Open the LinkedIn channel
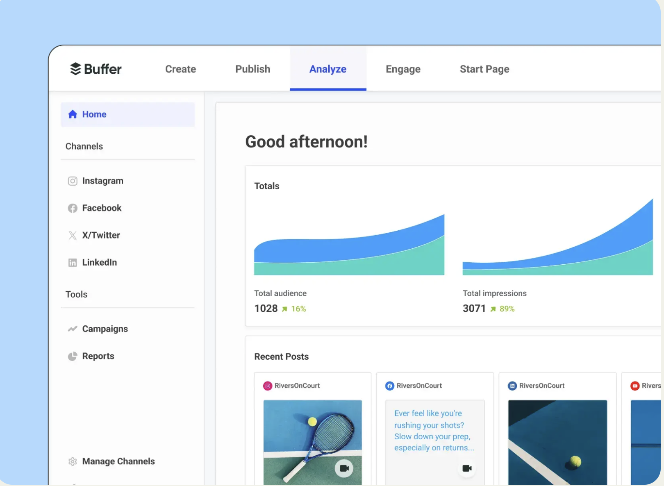Screen dimensions: 664x486 (99, 262)
